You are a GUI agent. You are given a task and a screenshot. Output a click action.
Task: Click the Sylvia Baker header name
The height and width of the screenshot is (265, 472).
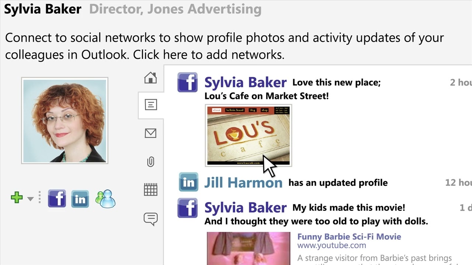pos(43,9)
